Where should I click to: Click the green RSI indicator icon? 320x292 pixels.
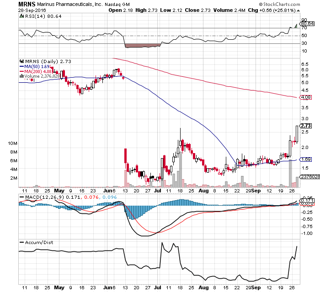21,16
